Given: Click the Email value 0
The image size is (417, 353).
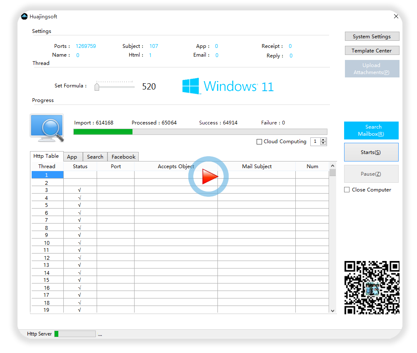Looking at the screenshot, I should tap(217, 55).
